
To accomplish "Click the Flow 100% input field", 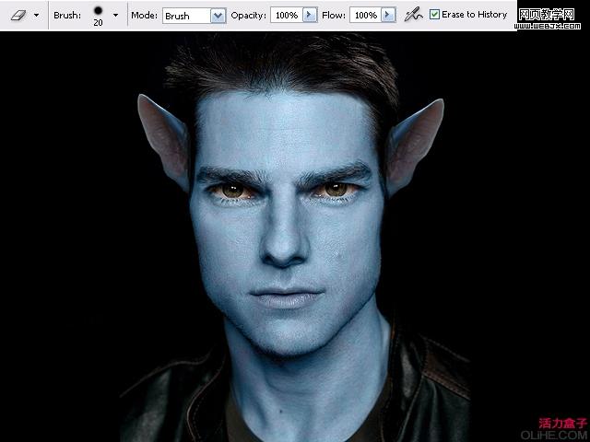I will tap(365, 16).
